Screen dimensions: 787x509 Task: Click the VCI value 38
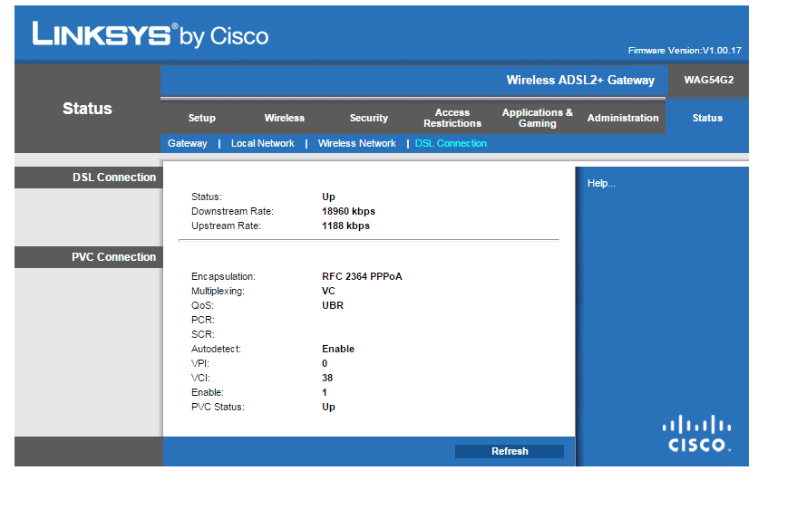click(x=327, y=378)
